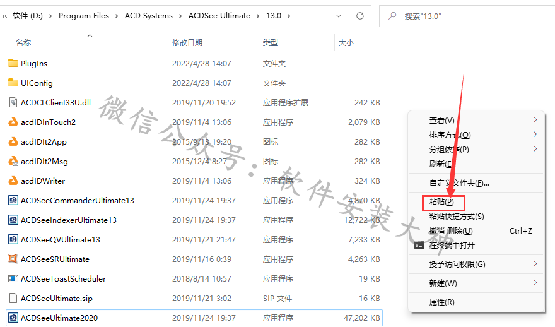Click the 13.0 breadcrumb segment

(x=274, y=16)
